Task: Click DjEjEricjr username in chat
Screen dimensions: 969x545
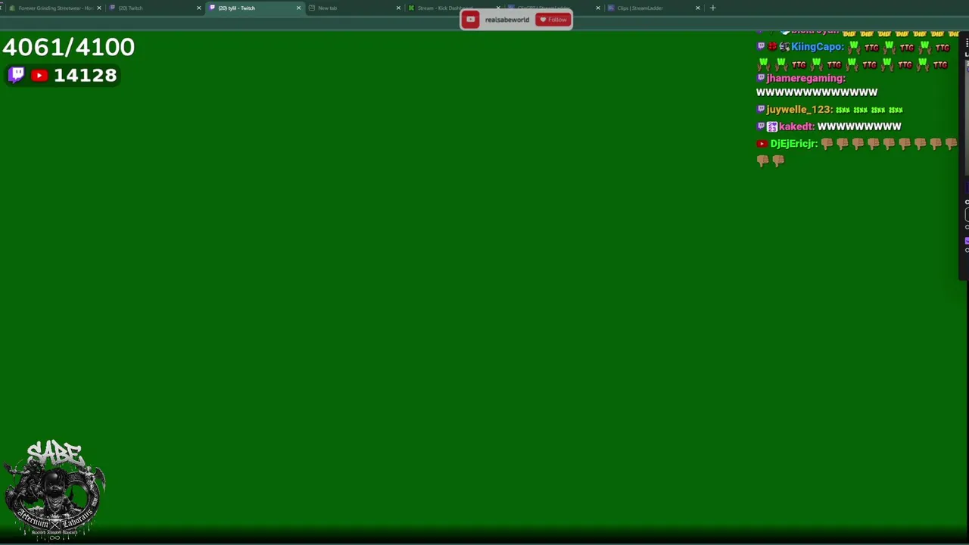Action: (794, 144)
